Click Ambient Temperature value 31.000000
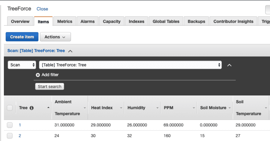Image resolution: width=270 pixels, height=141 pixels. click(64, 125)
